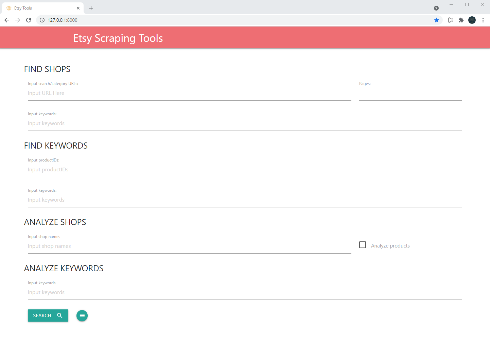The width and height of the screenshot is (490, 341).
Task: Click the Input URL Here field under FIND SHOPS
Action: pos(136,93)
